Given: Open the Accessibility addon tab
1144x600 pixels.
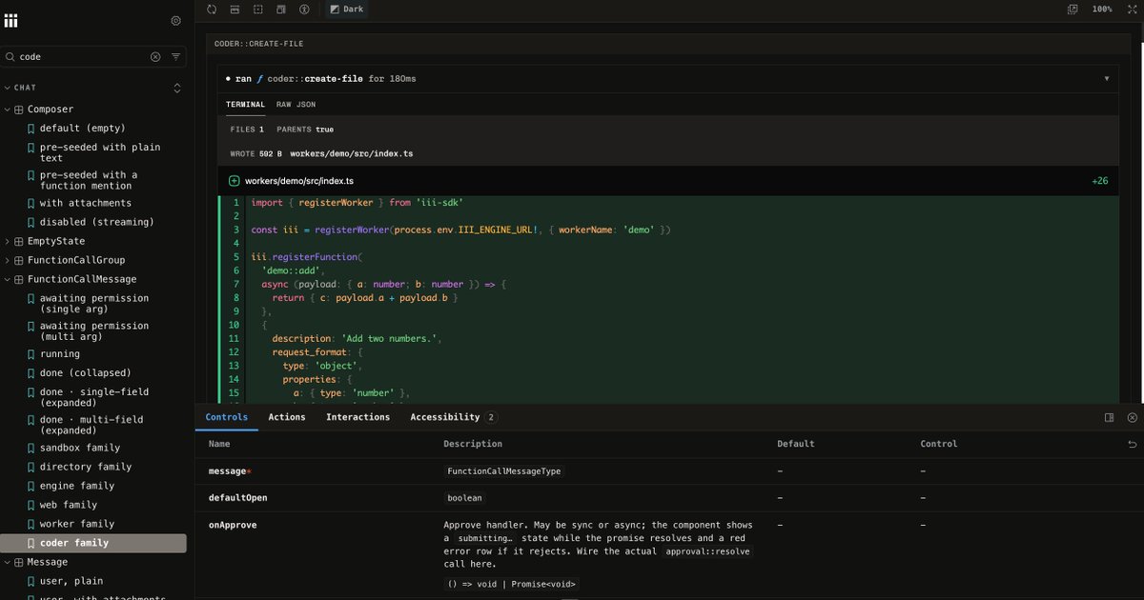Looking at the screenshot, I should (453, 417).
